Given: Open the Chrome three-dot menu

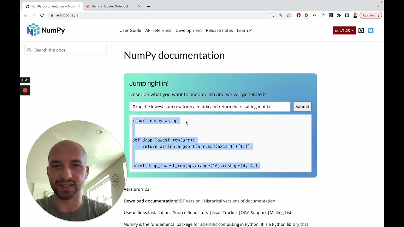Looking at the screenshot, I should pyautogui.click(x=378, y=15).
